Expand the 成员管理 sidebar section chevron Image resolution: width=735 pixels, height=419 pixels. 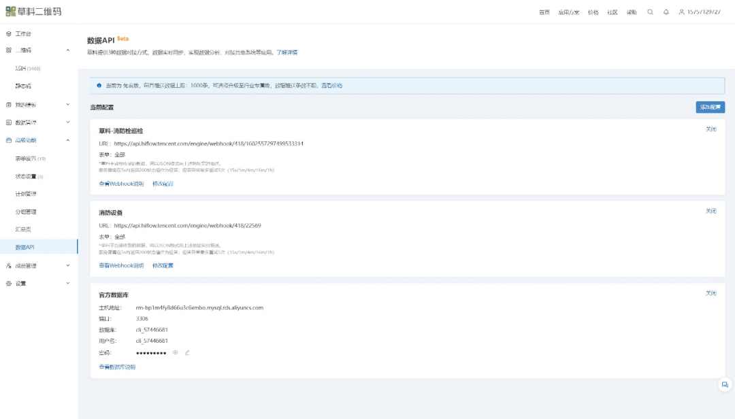[67, 265]
